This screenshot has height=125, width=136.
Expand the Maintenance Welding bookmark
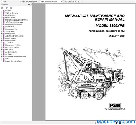click(x=1, y=45)
